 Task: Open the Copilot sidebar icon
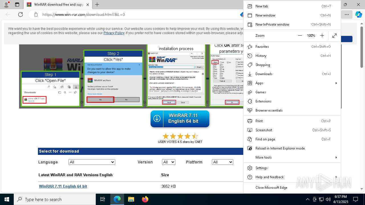coord(358,15)
